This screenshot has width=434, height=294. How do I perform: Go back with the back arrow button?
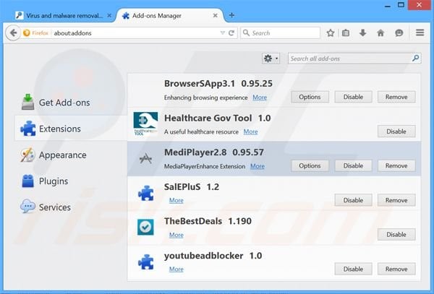coord(13,33)
